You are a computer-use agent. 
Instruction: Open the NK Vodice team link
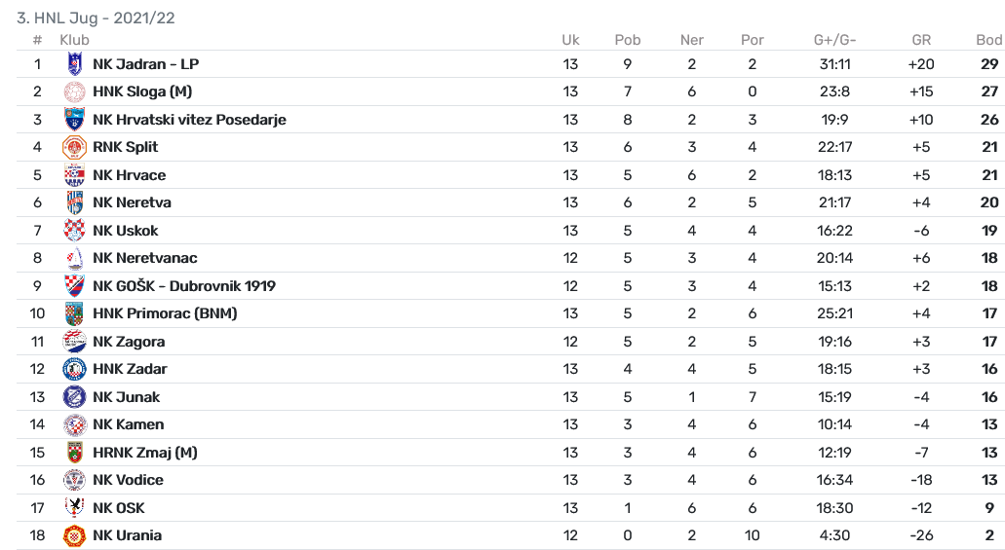pos(129,480)
